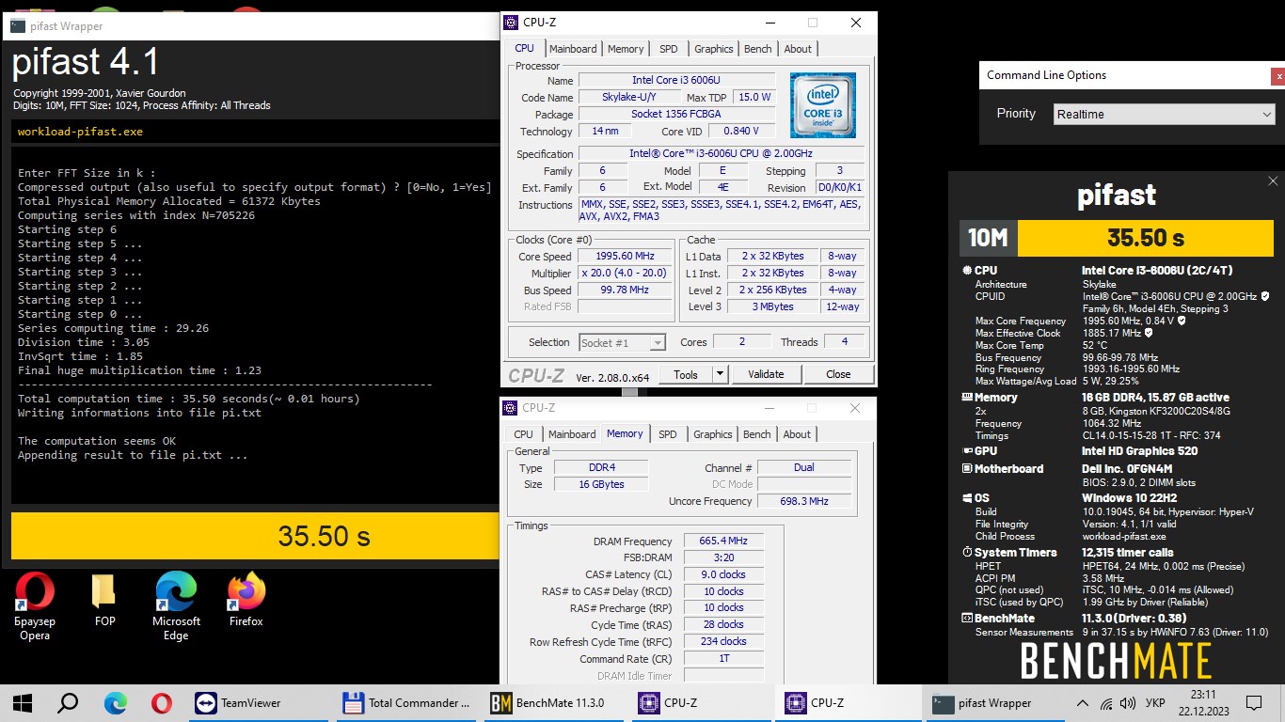
Task: Select CPU-Z taskbar button beside BenchMate
Action: tap(701, 702)
